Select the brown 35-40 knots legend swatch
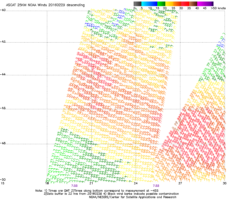Image resolution: width=227 pixels, height=199 pixels. coord(193,4)
